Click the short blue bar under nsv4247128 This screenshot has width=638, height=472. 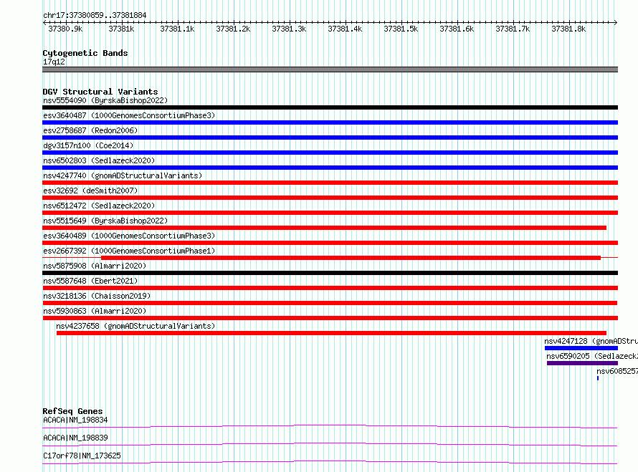(581, 348)
